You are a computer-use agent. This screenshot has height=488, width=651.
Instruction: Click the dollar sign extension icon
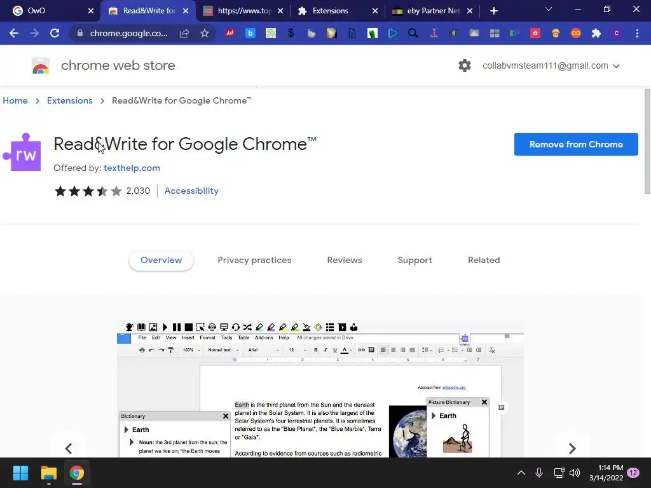pyautogui.click(x=291, y=33)
